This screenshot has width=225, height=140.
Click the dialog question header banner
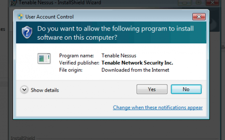coord(111,33)
